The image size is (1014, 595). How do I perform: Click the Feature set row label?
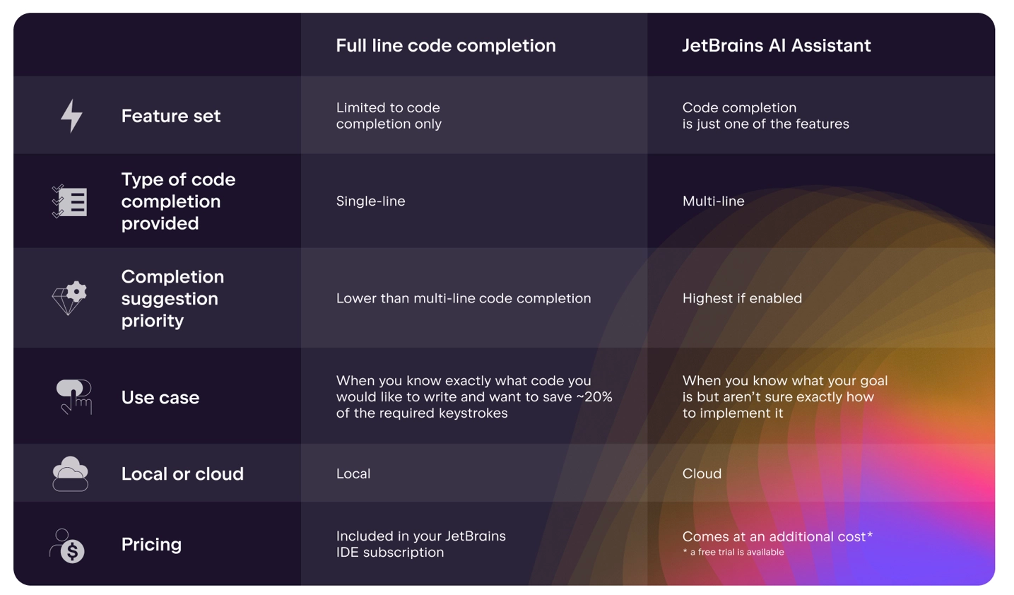pyautogui.click(x=170, y=116)
